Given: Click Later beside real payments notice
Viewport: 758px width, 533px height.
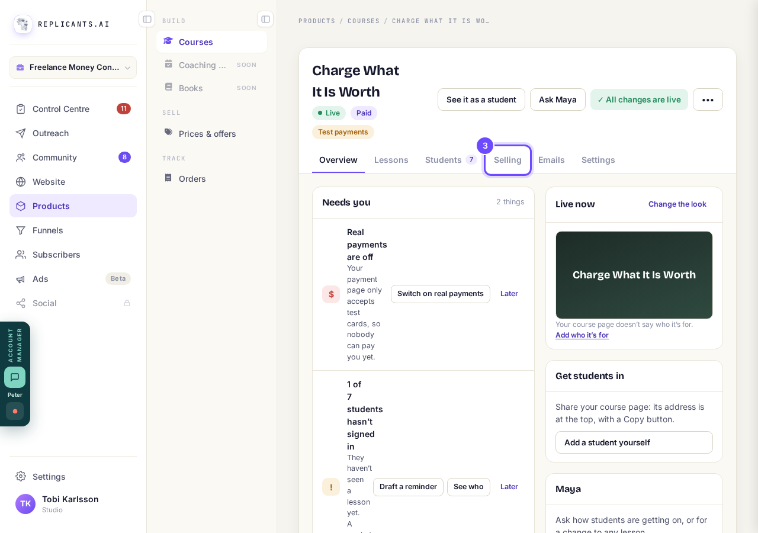Looking at the screenshot, I should [509, 294].
